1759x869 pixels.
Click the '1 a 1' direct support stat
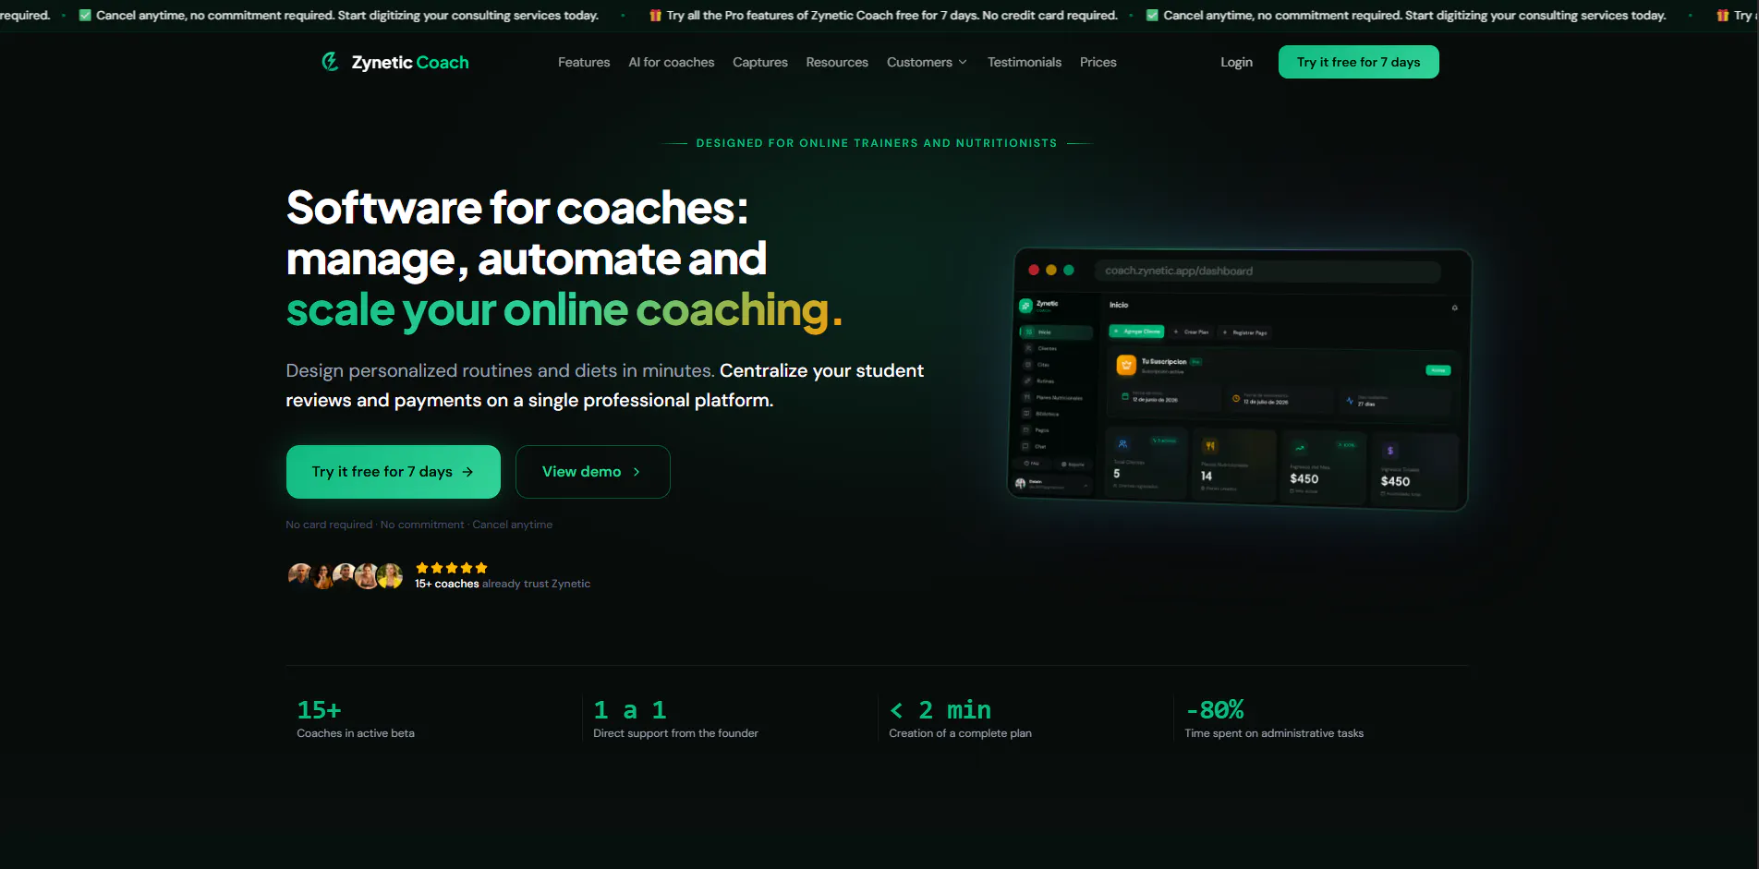675,718
